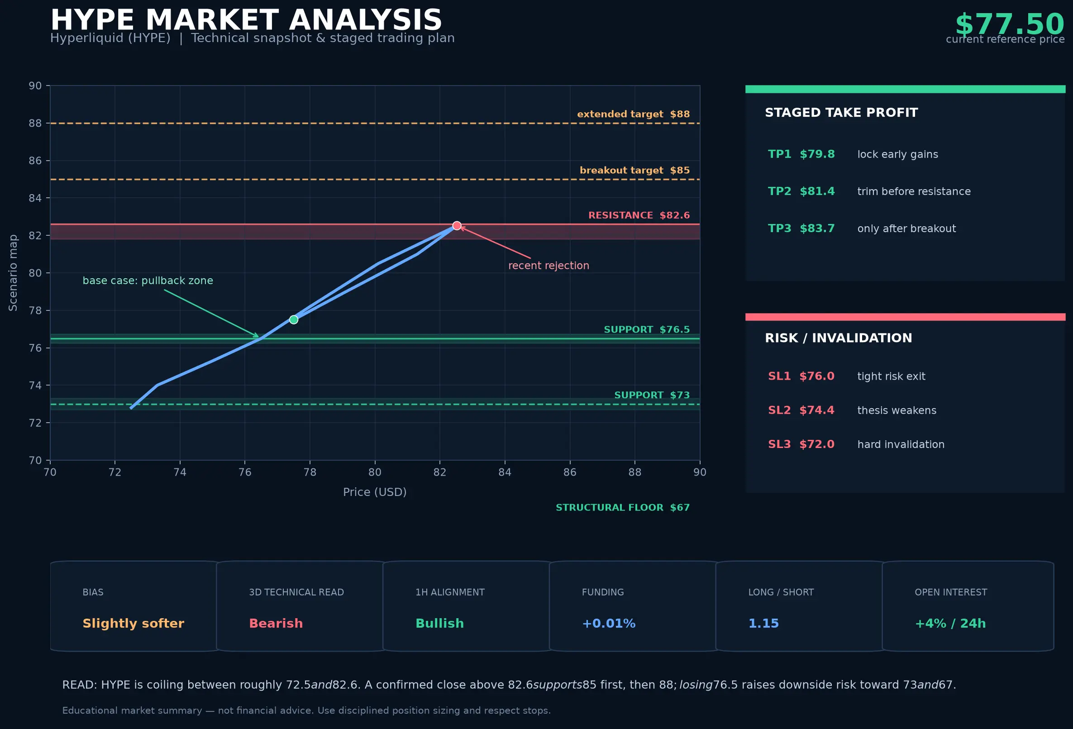1073x729 pixels.
Task: Select the "base case: pullback zone" annotation
Action: pos(148,281)
